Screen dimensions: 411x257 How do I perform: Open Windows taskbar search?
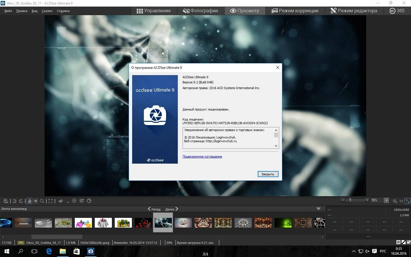21,251
